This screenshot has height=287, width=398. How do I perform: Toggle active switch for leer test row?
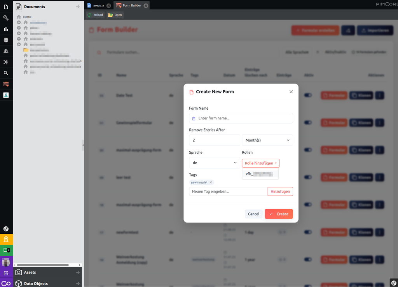tap(308, 177)
